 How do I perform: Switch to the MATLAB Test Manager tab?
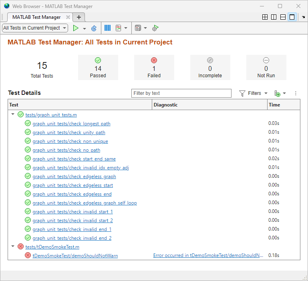tap(36, 17)
